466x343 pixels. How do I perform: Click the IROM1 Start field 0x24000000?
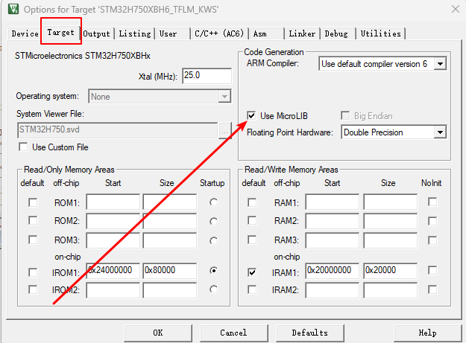pos(113,271)
